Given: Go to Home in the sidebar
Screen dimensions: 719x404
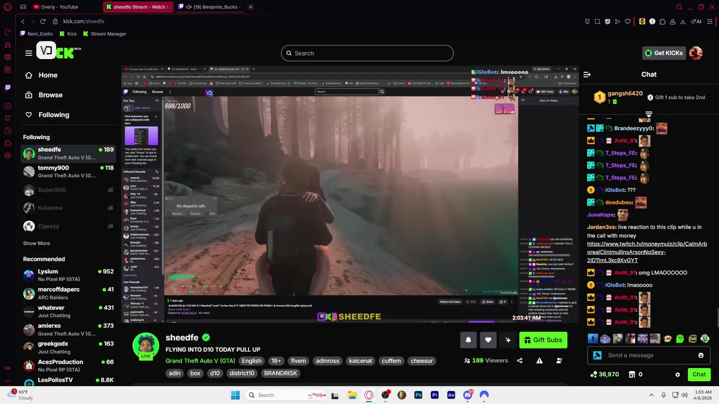Looking at the screenshot, I should (42, 75).
